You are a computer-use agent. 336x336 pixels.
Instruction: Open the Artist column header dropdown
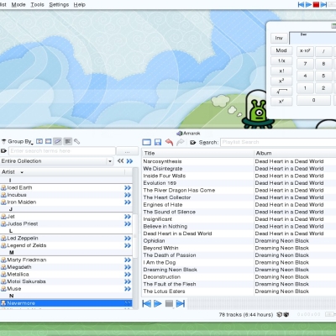tap(22, 172)
